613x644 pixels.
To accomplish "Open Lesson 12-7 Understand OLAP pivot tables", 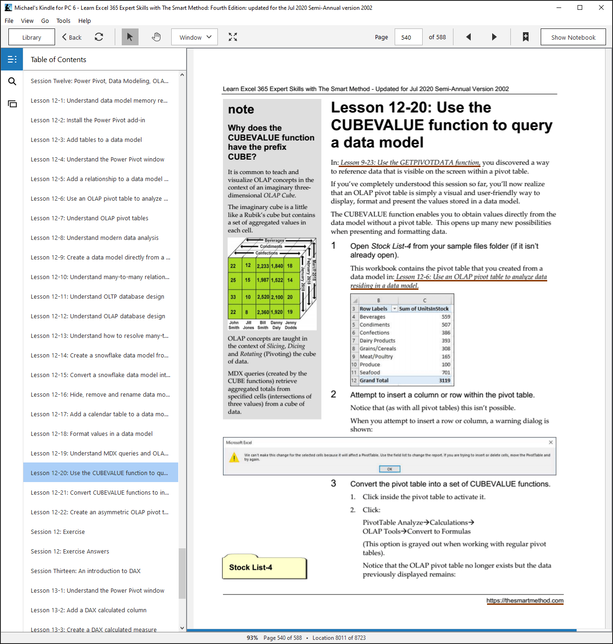I will tap(101, 218).
